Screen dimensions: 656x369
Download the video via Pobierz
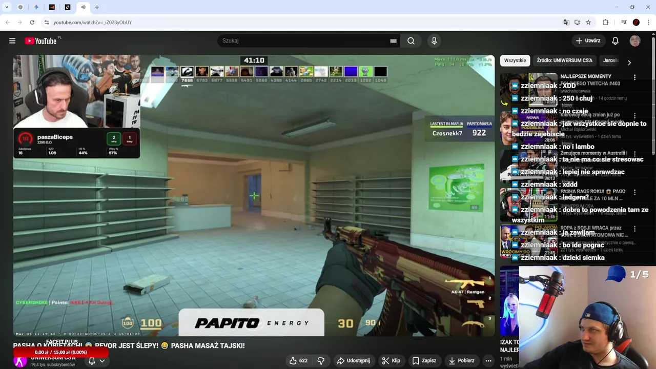[x=461, y=361]
